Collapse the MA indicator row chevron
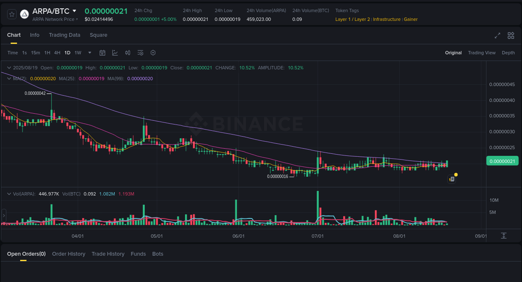This screenshot has height=282, width=522. pos(8,78)
